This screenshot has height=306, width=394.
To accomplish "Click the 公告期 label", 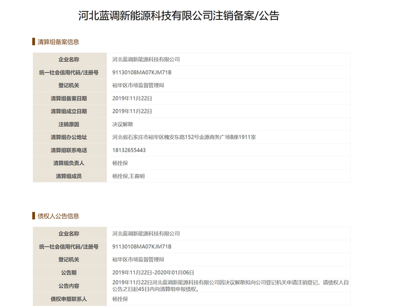I will (x=69, y=273).
